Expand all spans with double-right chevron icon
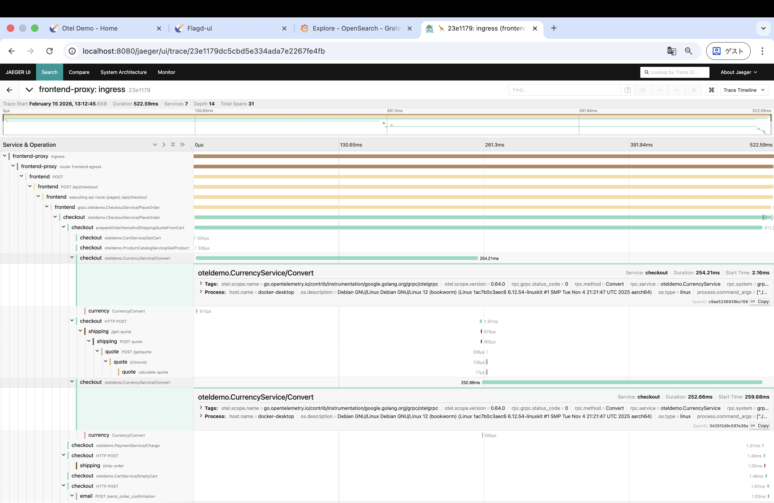774x503 pixels. [182, 145]
